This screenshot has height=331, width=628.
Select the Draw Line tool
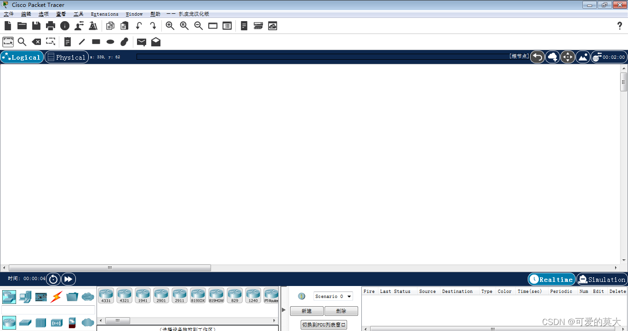pyautogui.click(x=82, y=42)
